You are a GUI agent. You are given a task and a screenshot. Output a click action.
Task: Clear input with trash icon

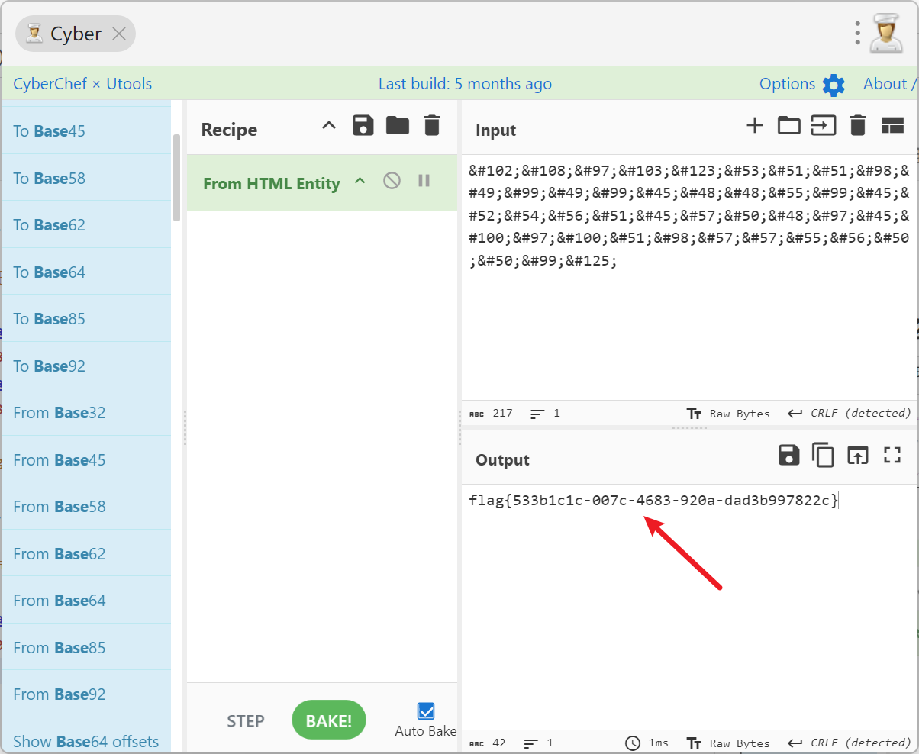coord(858,126)
